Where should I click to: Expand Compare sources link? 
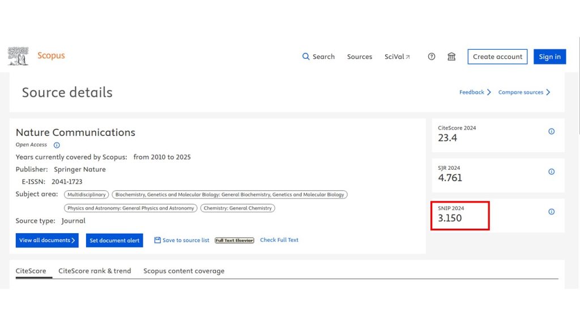point(524,92)
